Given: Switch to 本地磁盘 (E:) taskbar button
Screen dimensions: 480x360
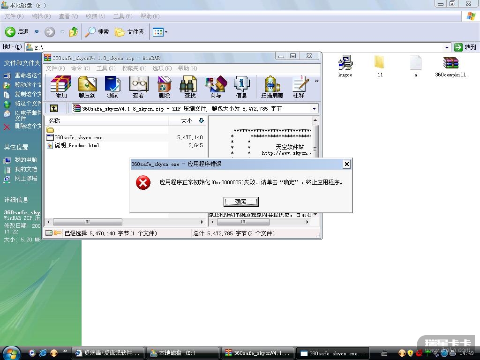Looking at the screenshot, I should coord(182,353).
